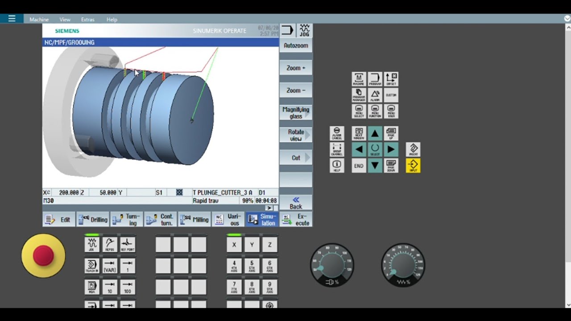Click the spindle override dial
The image size is (571, 321).
pyautogui.click(x=332, y=265)
